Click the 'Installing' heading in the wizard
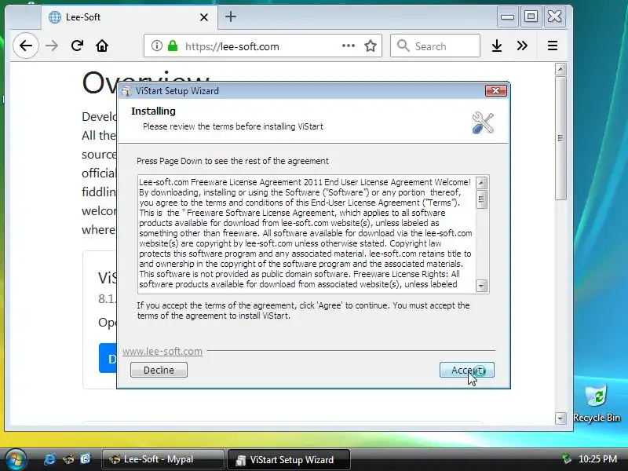The width and height of the screenshot is (628, 471). pyautogui.click(x=153, y=111)
